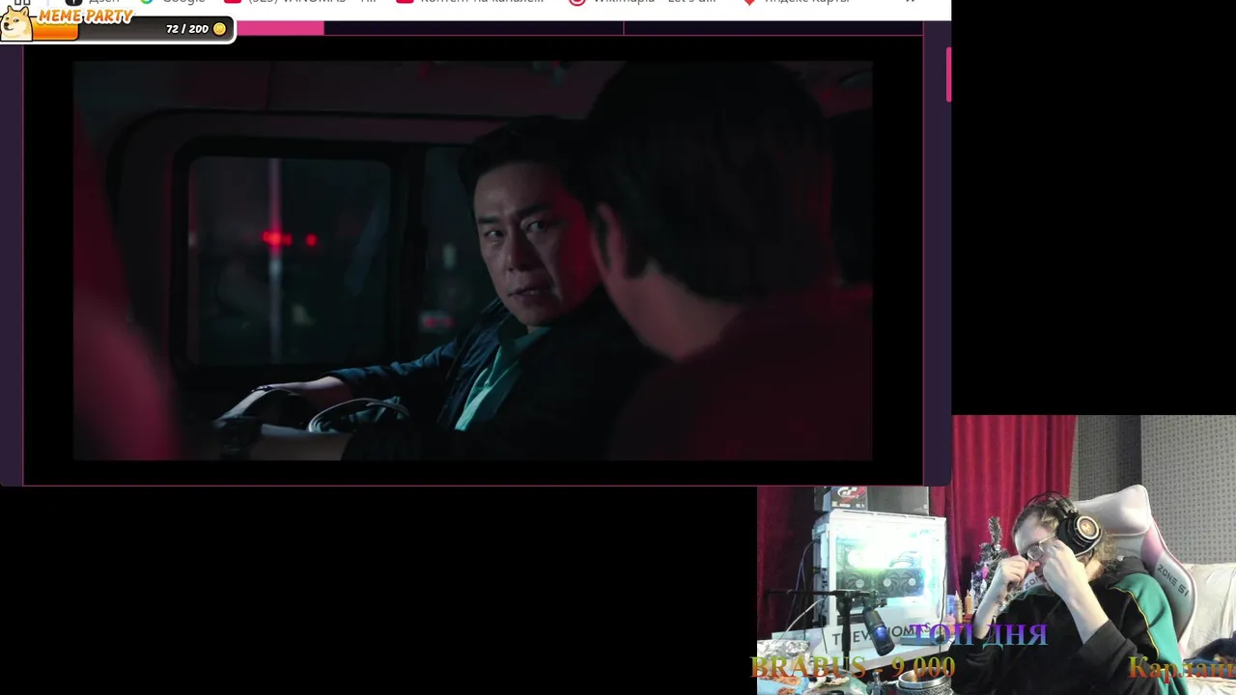Click the BRABUS - 9 000 ticker text
This screenshot has height=695, width=1236.
point(853,667)
